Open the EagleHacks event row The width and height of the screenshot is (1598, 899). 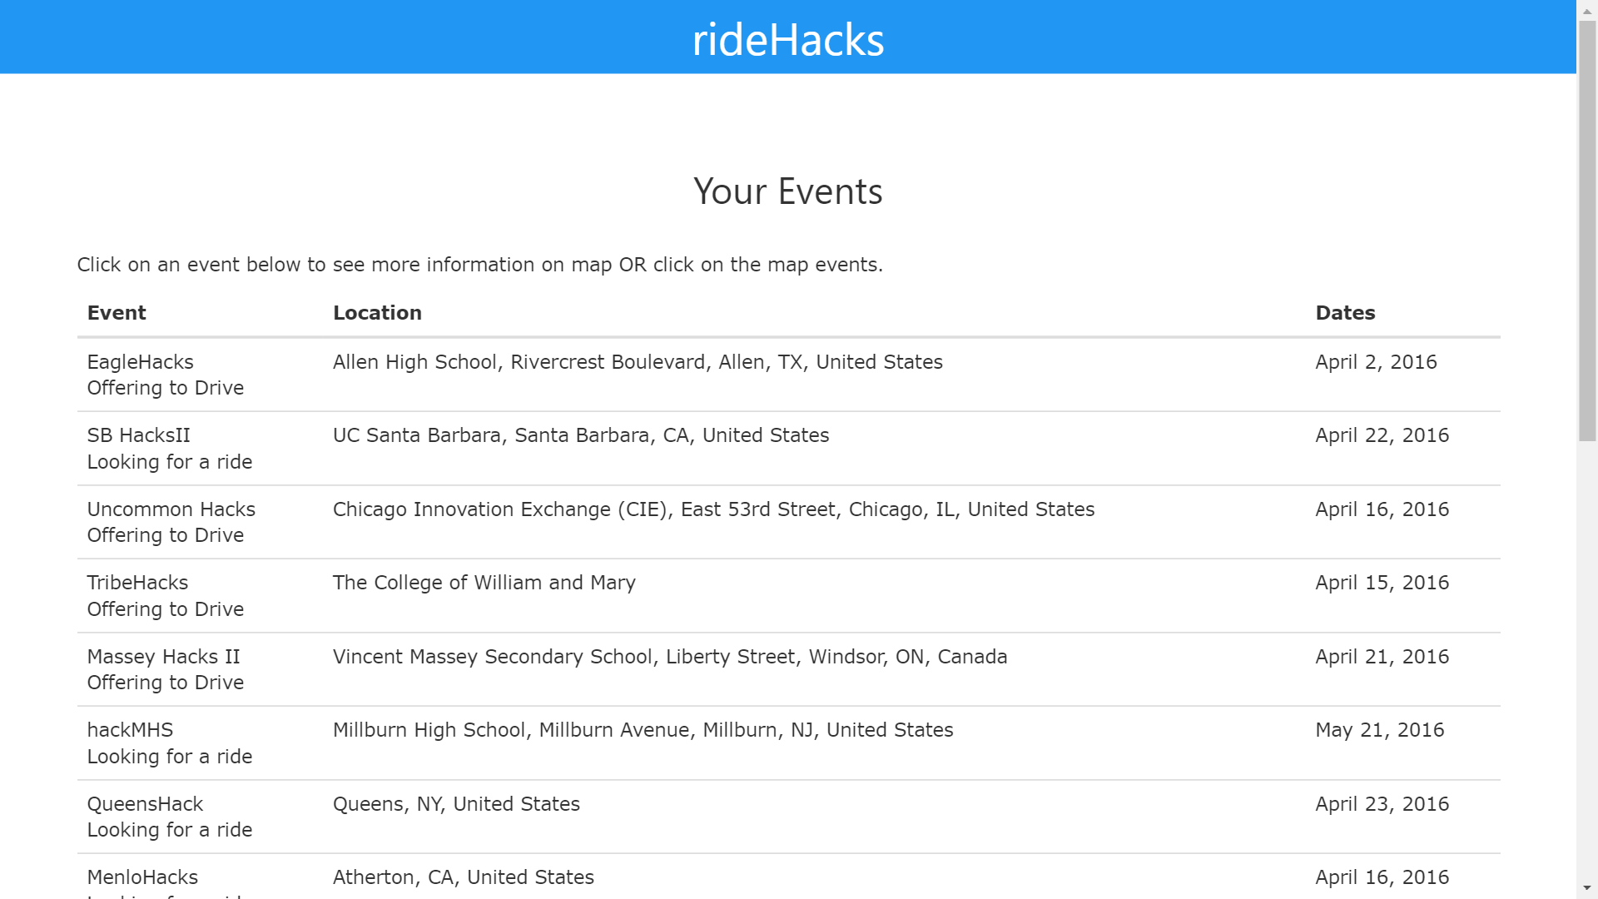point(140,362)
